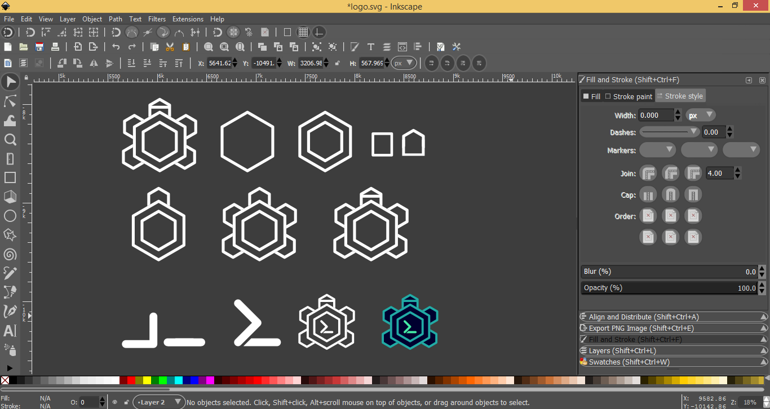This screenshot has width=770, height=409.
Task: Open the Dashes pattern dropdown
Action: pyautogui.click(x=670, y=132)
